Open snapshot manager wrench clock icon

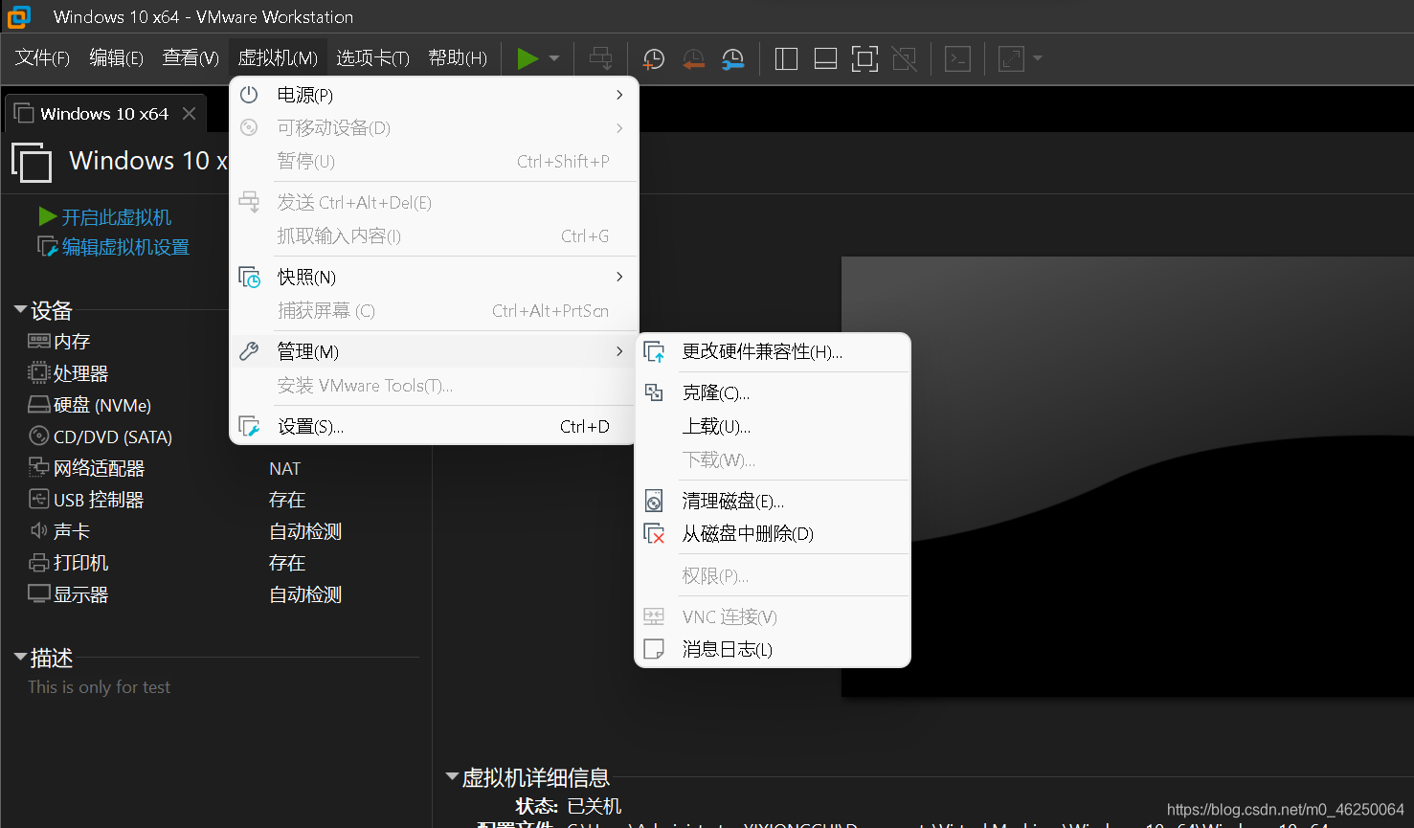(733, 58)
